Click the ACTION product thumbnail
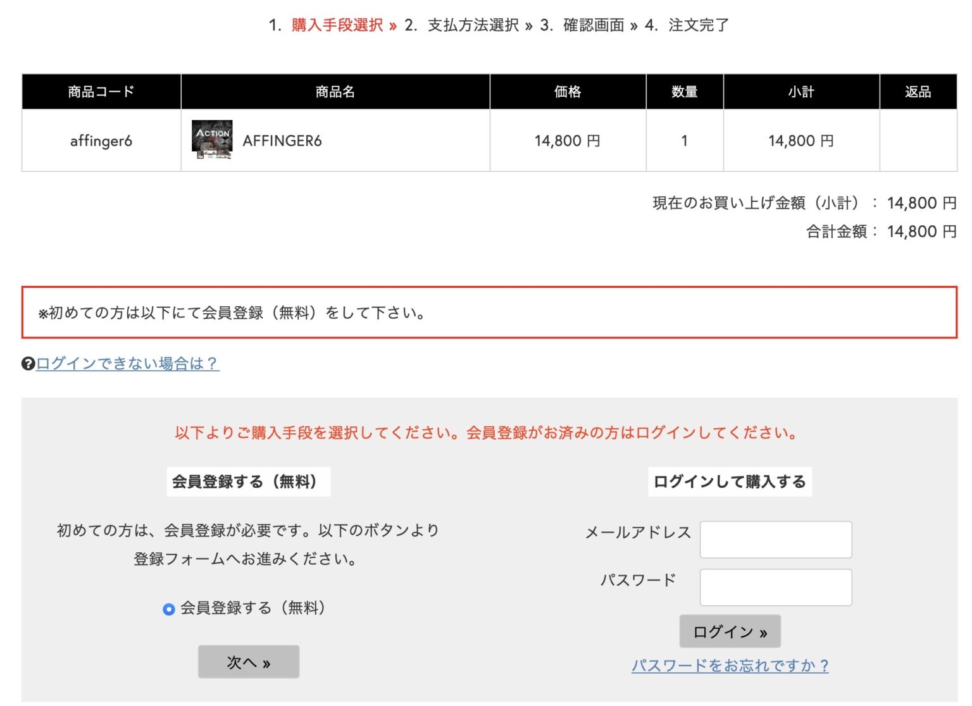The height and width of the screenshot is (706, 972). point(211,140)
